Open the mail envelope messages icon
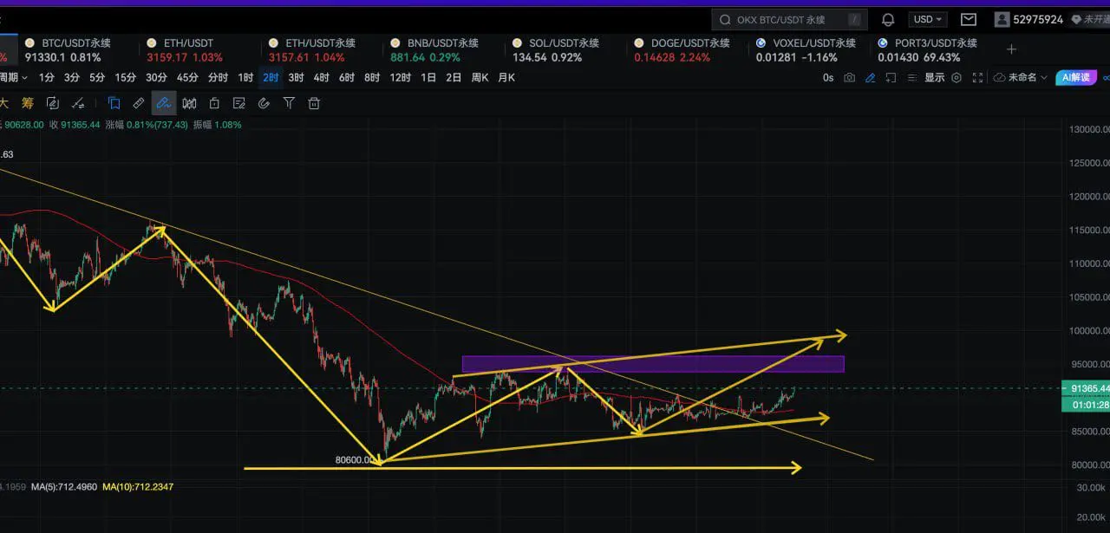 969,19
